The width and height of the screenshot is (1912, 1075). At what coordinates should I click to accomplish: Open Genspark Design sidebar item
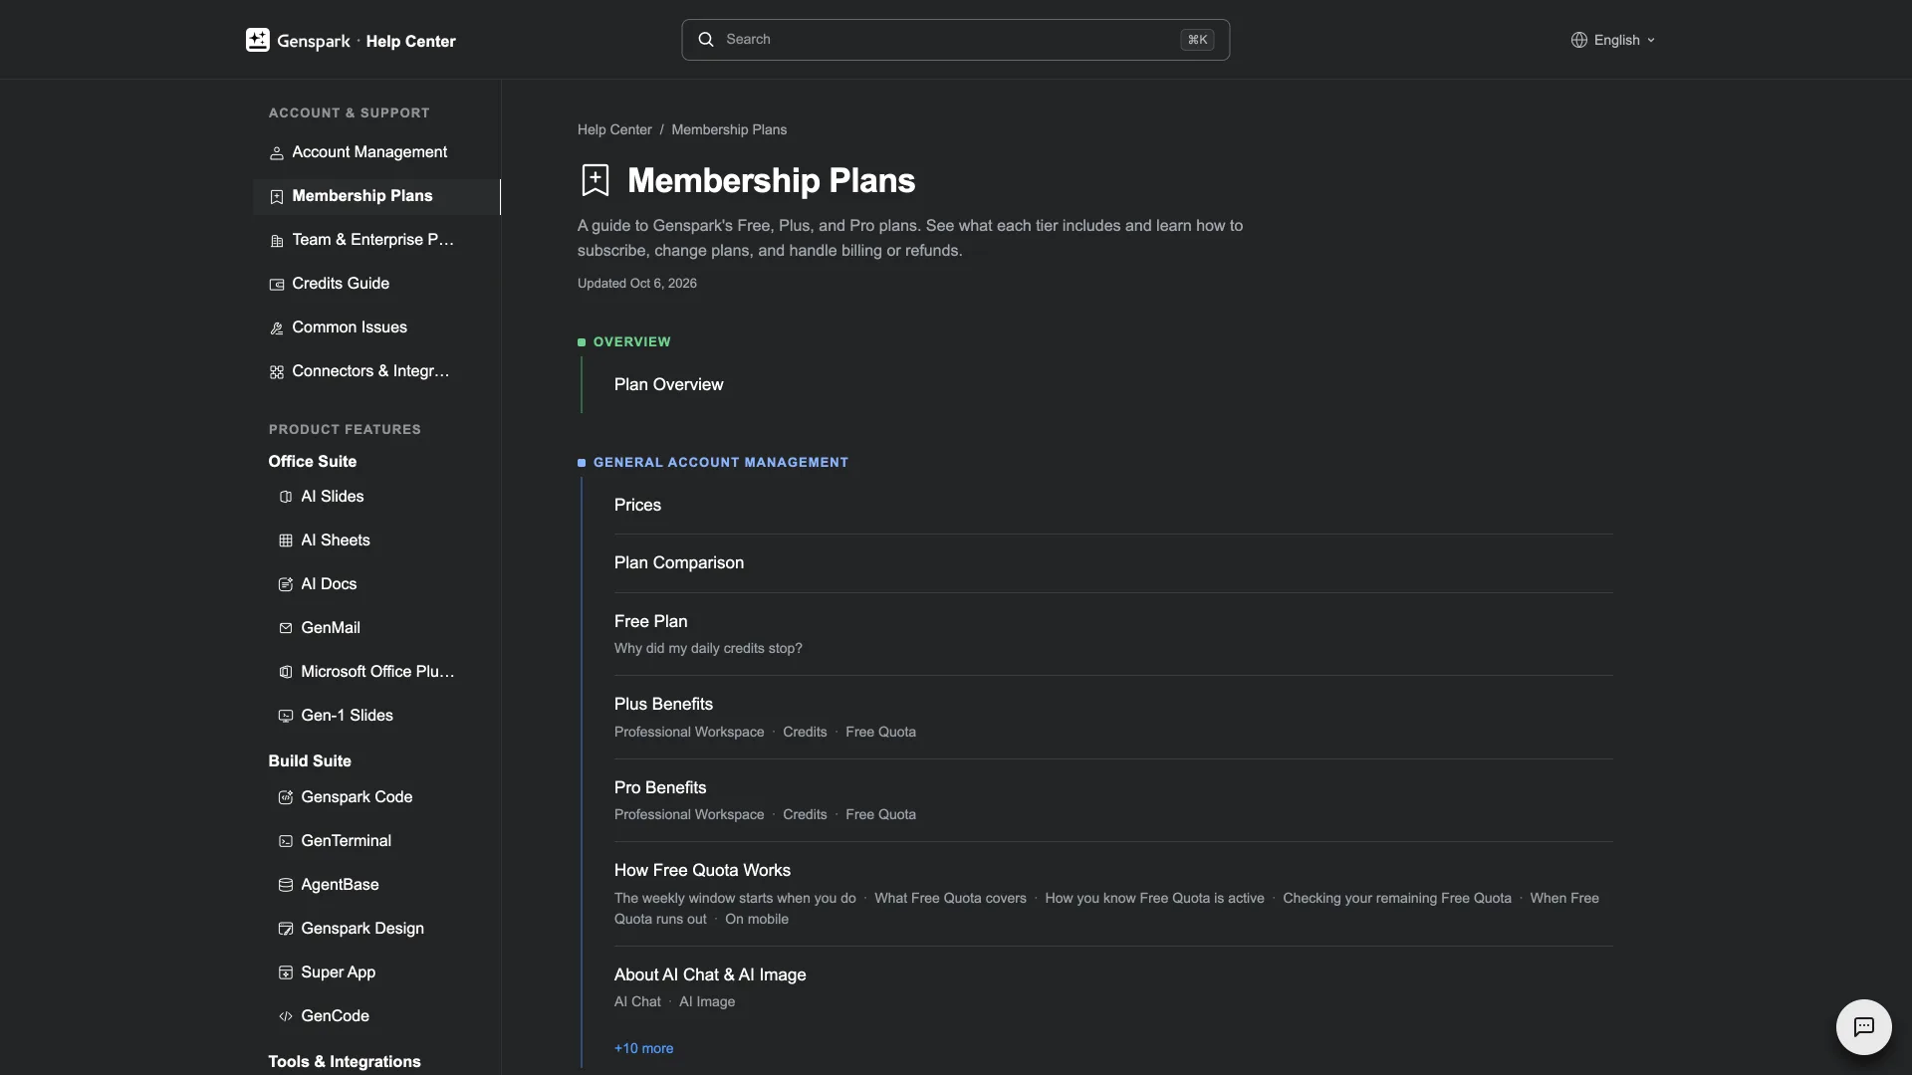coord(362,929)
